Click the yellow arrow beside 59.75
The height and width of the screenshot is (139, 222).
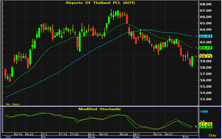(x=196, y=56)
